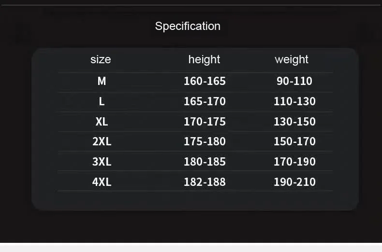
Task: Click height value 182-188
Action: point(205,182)
